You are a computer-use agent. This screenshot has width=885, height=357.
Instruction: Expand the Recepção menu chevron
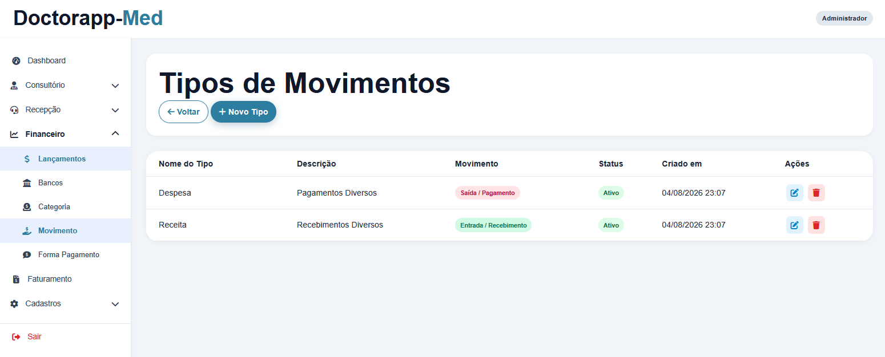(115, 110)
